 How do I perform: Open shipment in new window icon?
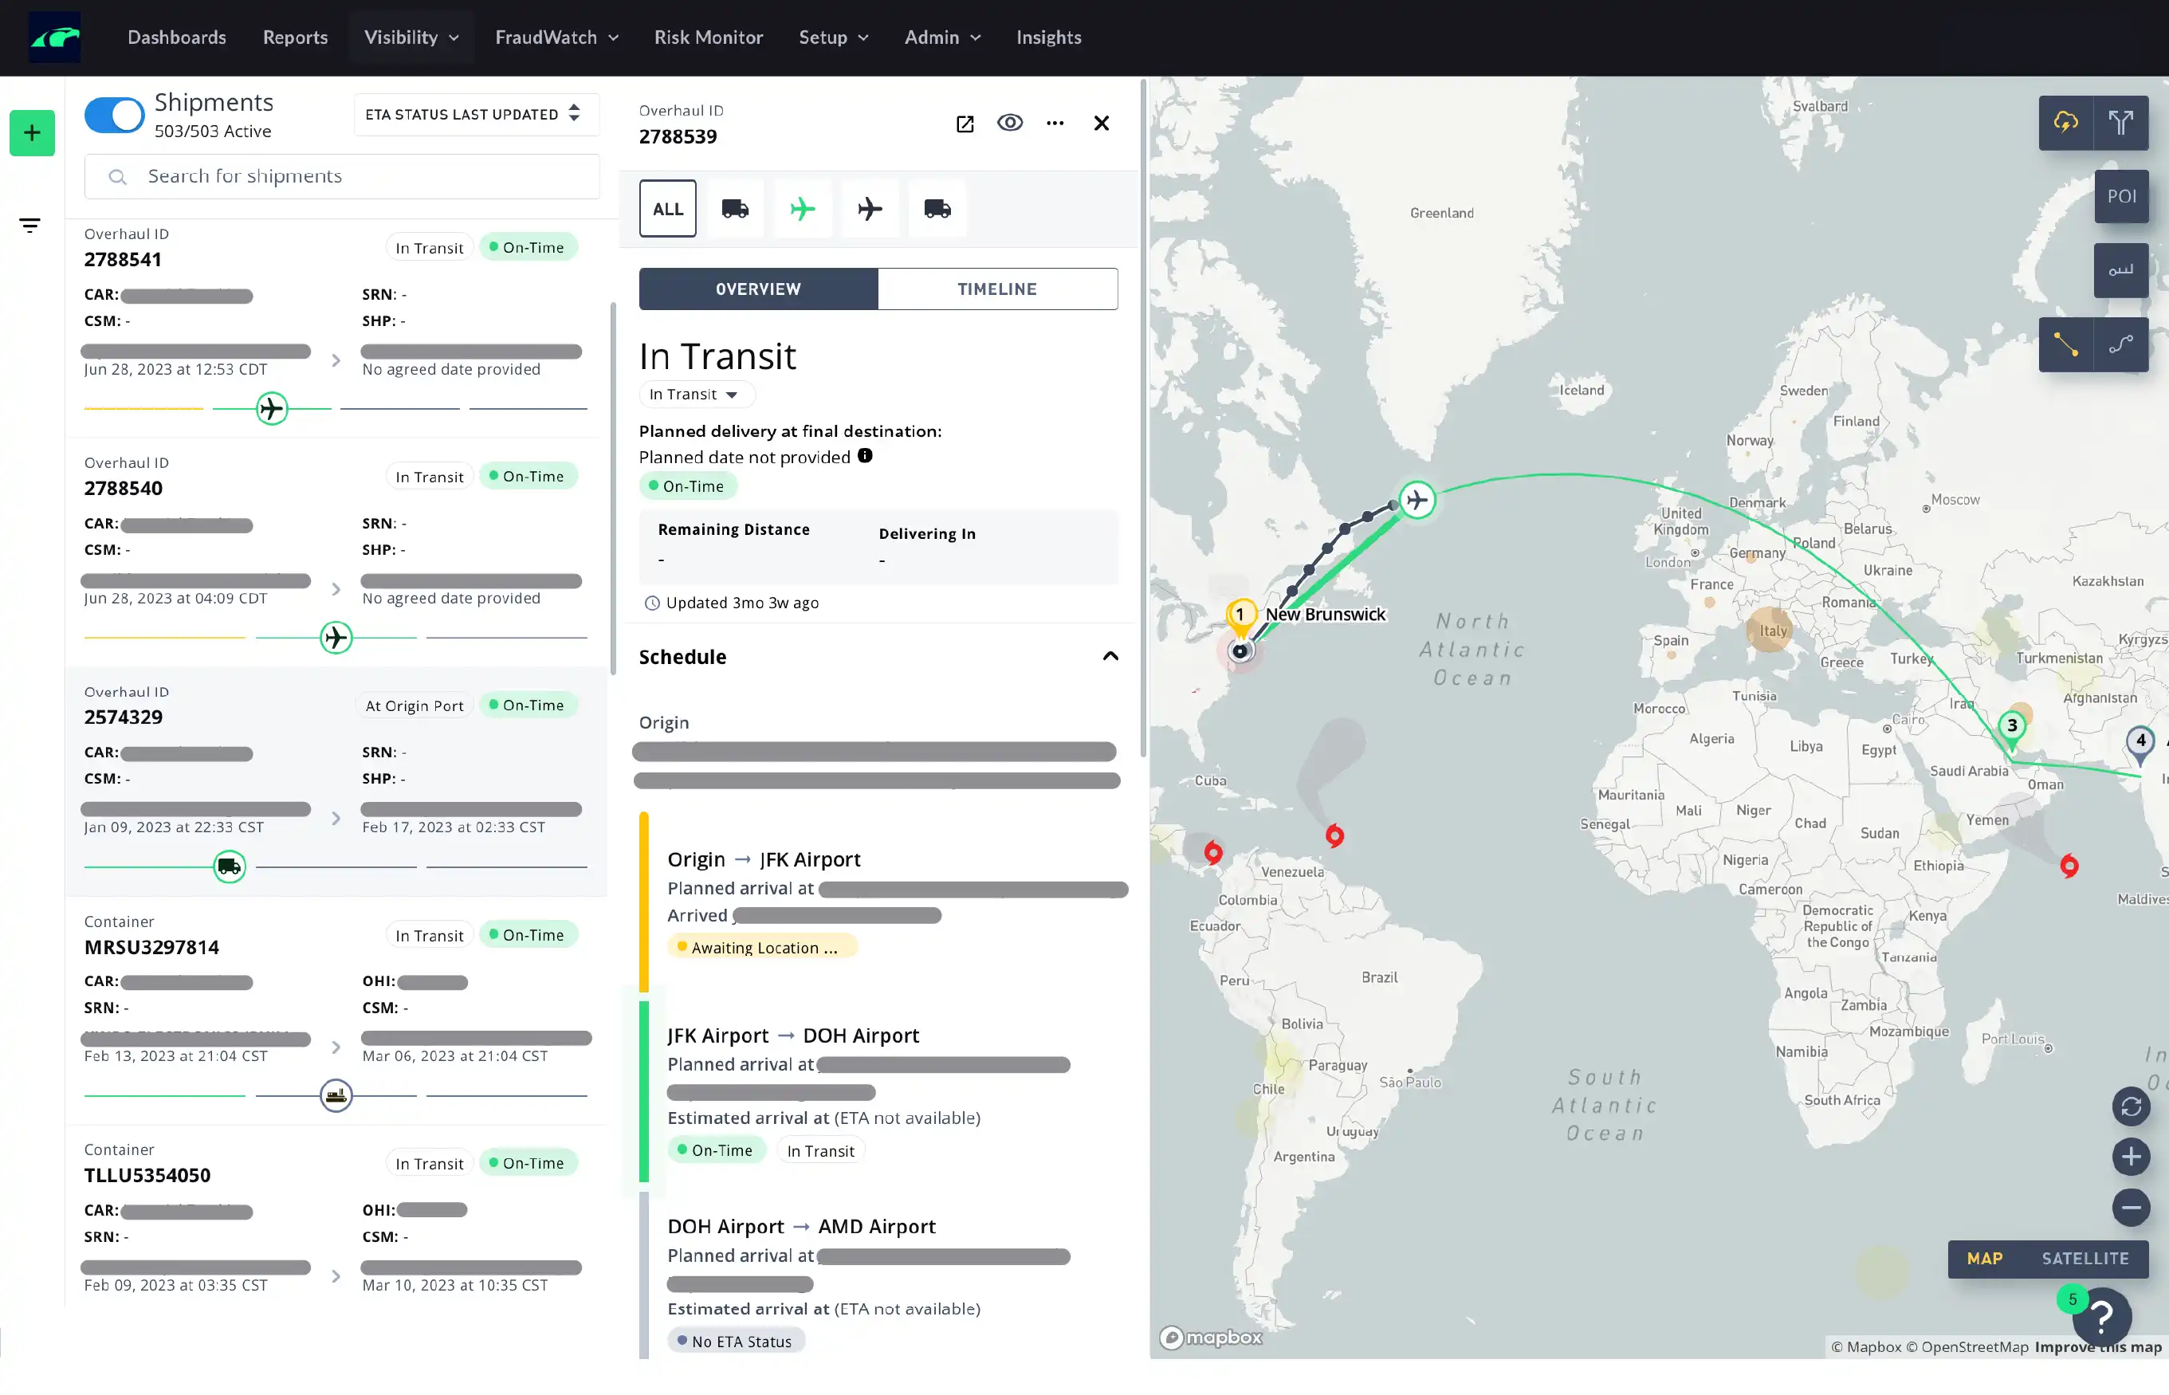click(x=965, y=124)
